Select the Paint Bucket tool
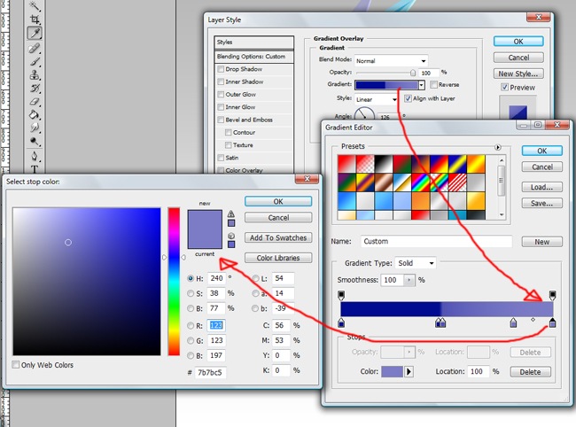576x427 pixels. tap(35, 114)
